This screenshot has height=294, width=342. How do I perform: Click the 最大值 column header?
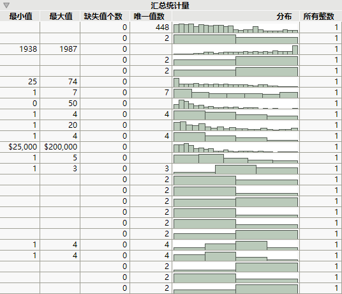tap(61, 16)
